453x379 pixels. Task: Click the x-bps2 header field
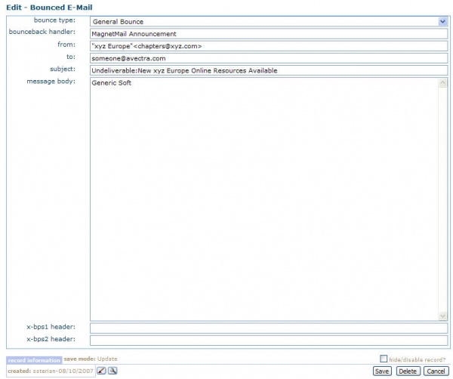pyautogui.click(x=269, y=340)
